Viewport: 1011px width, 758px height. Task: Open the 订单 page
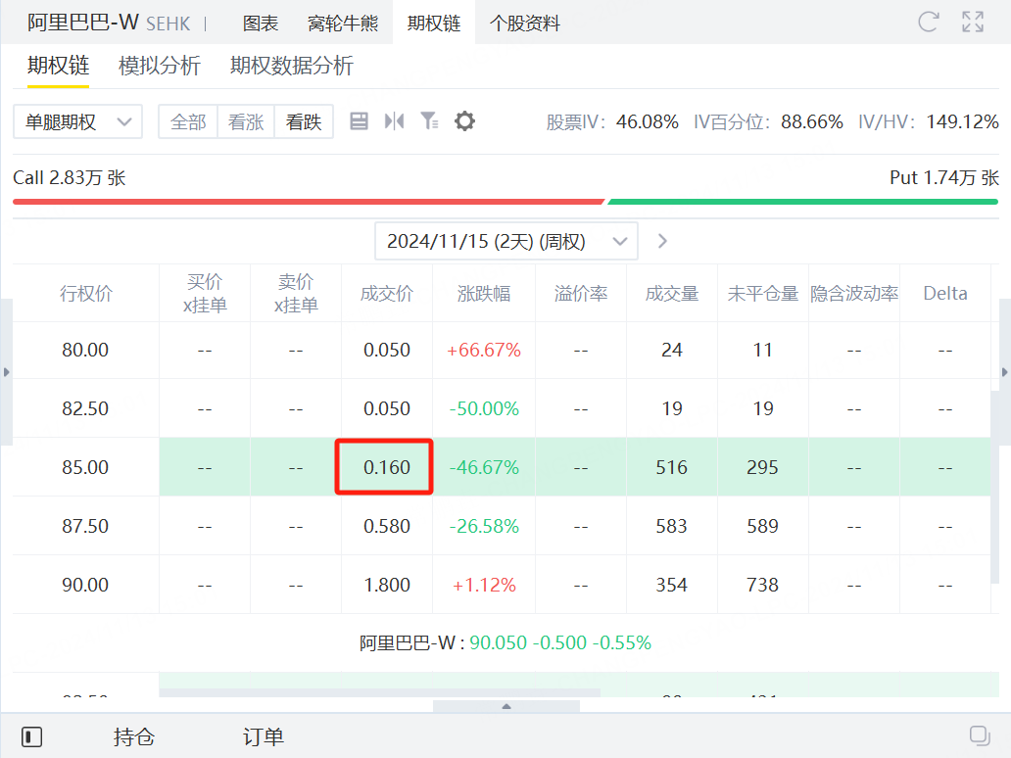point(263,735)
